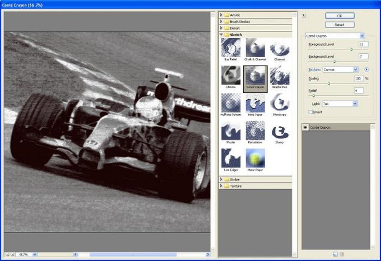The width and height of the screenshot is (381, 261).
Task: Choose the Chalk & Charcoal filter
Action: click(x=255, y=49)
